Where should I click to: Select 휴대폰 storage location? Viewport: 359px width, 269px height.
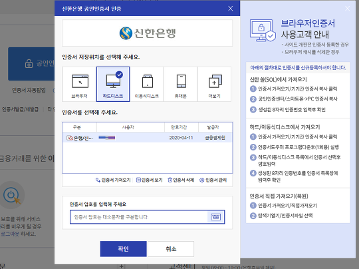click(181, 84)
